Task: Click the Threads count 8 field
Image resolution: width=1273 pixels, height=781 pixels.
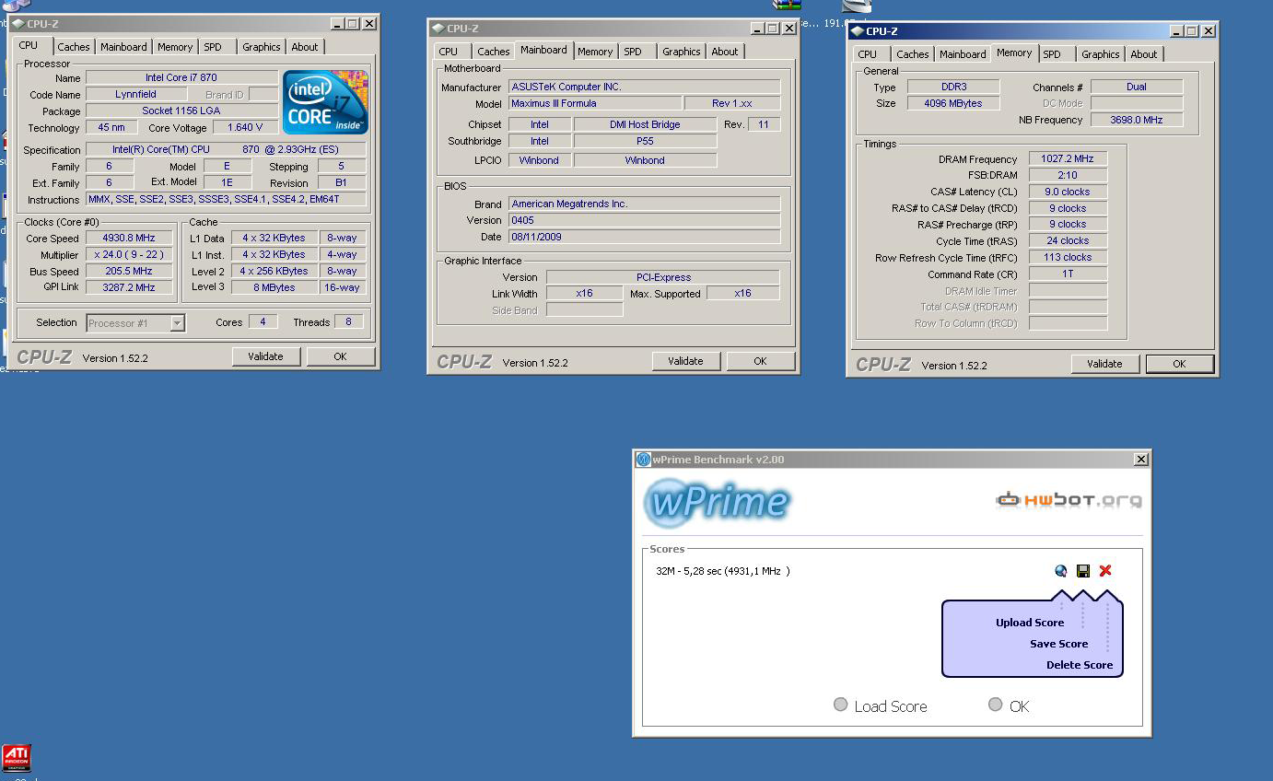Action: point(348,322)
